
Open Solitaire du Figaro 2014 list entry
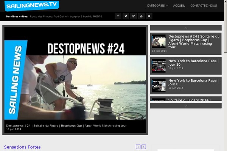pyautogui.click(x=186, y=99)
